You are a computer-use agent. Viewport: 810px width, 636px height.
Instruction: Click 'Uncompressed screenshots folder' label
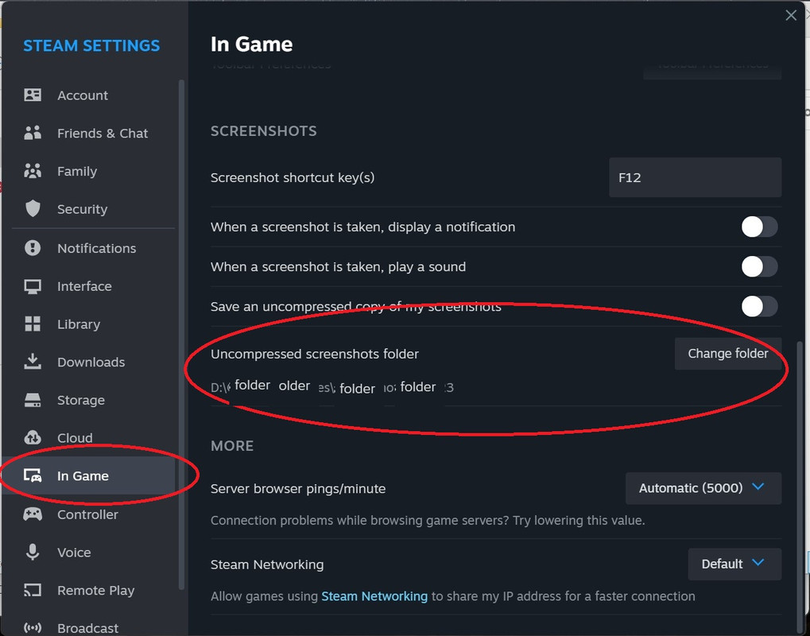click(315, 354)
